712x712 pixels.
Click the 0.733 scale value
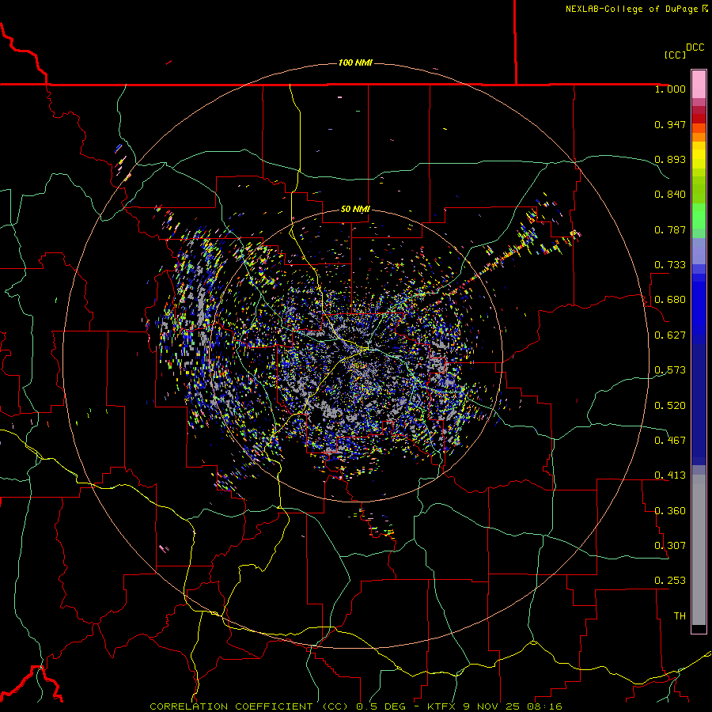coord(670,265)
